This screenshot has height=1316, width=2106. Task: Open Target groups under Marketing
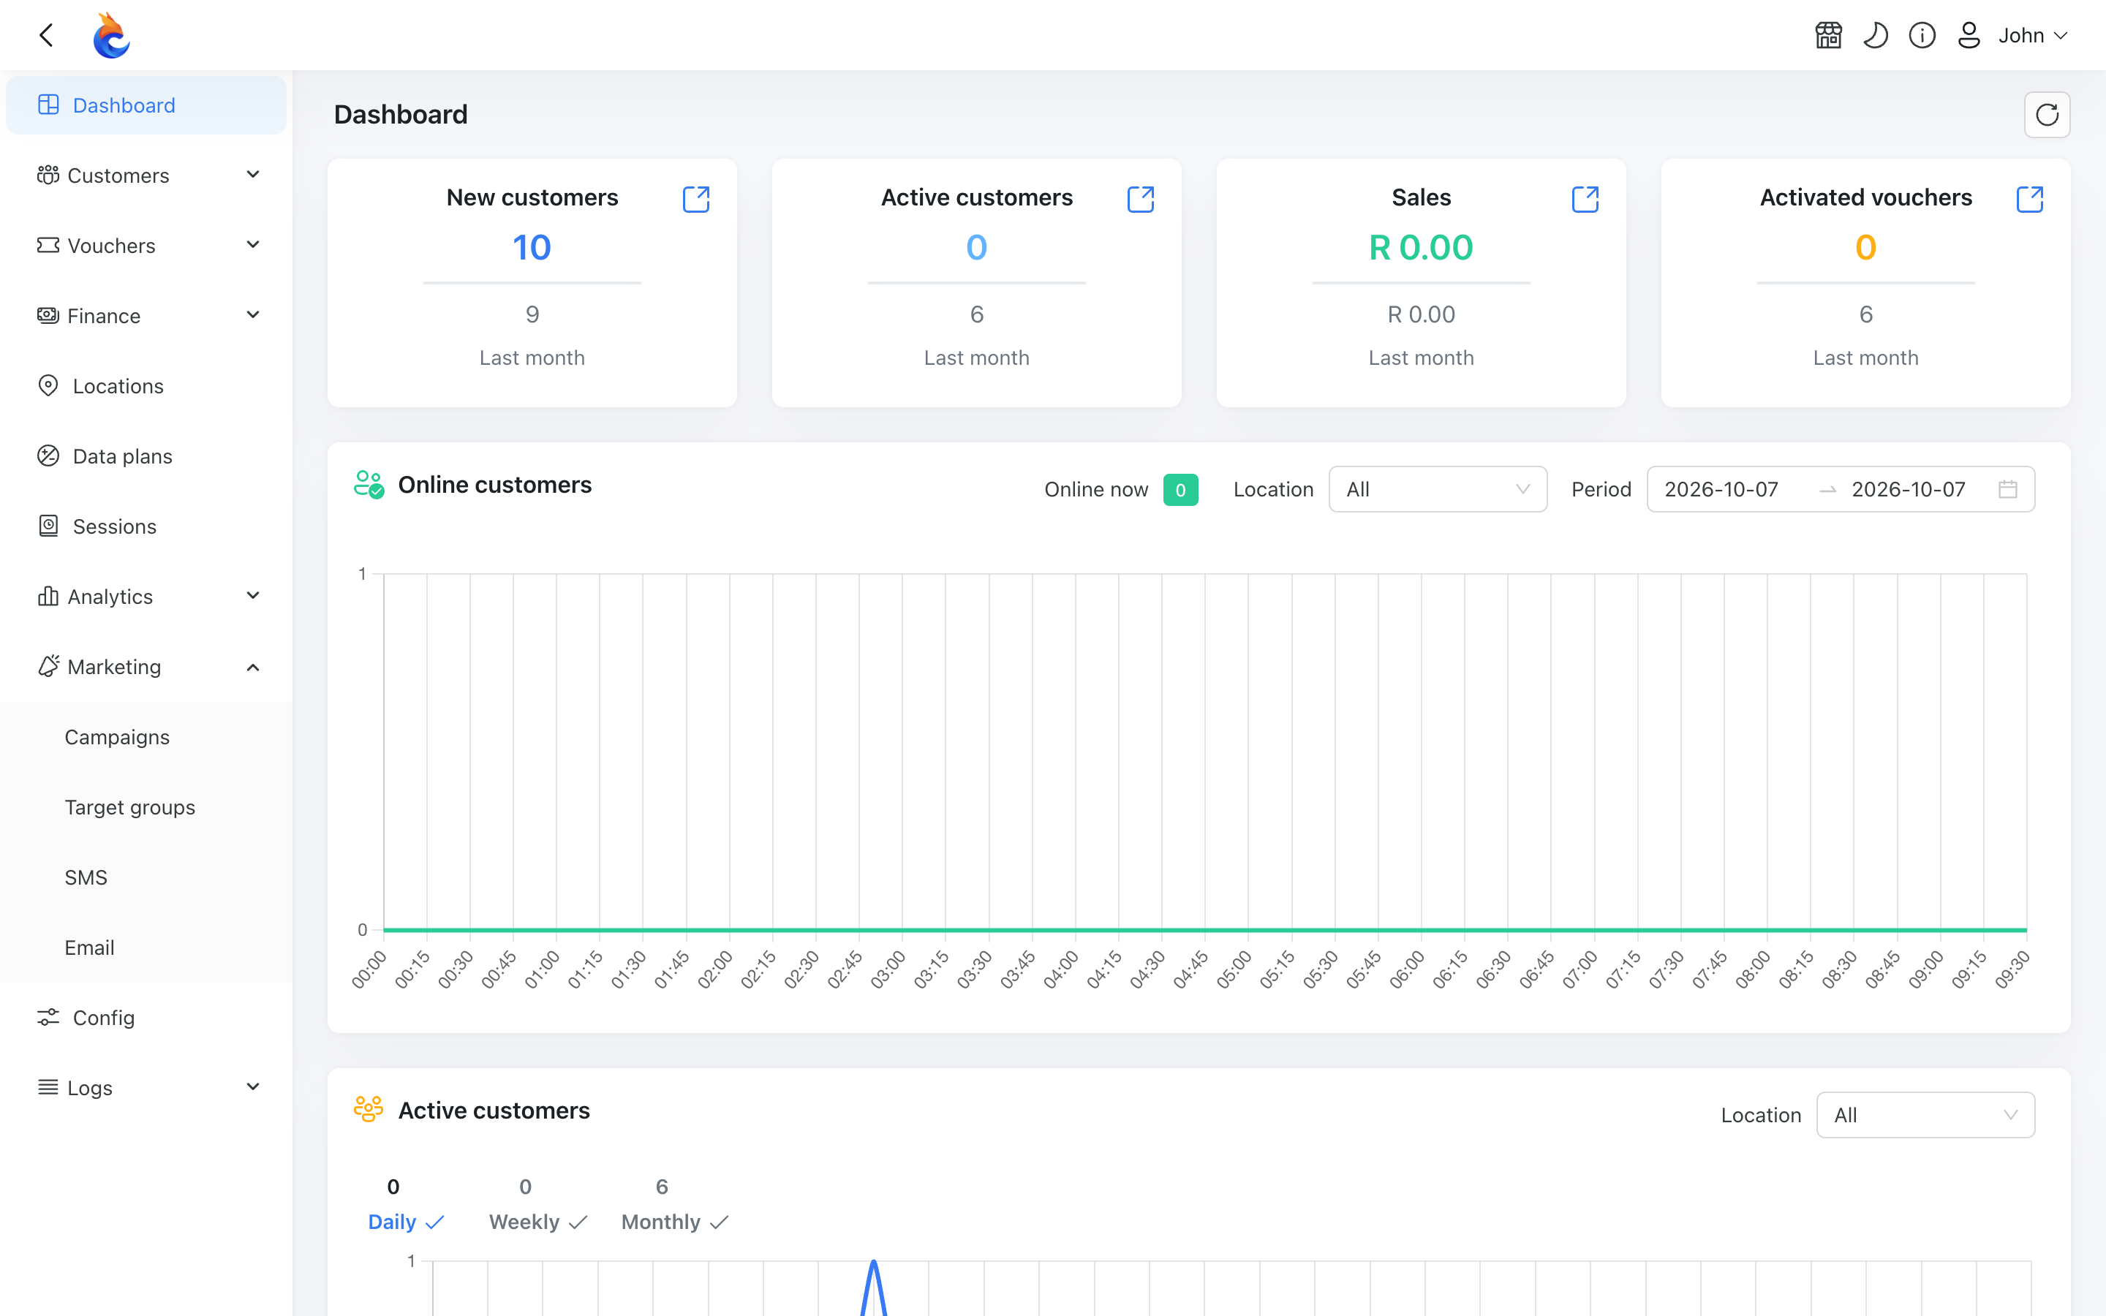pos(146,808)
